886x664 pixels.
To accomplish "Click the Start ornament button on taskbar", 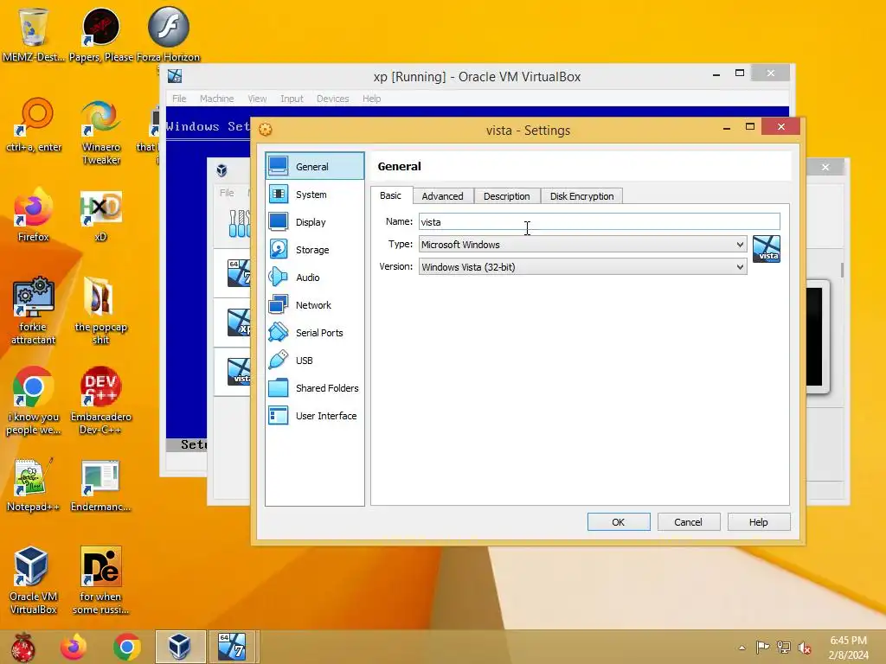I will click(22, 647).
